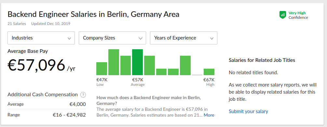This screenshot has height=127, width=327.
Task: Click the €57K Average label under the chart
Action: 138,82
